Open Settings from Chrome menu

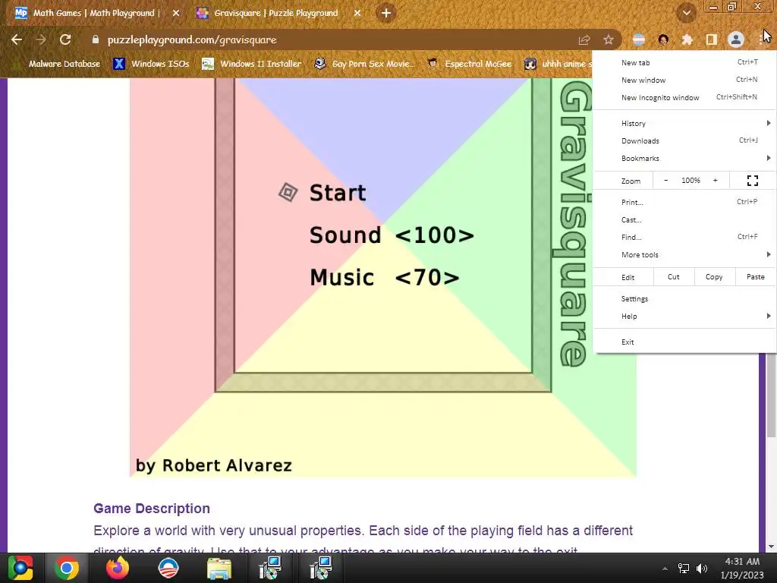(684, 299)
